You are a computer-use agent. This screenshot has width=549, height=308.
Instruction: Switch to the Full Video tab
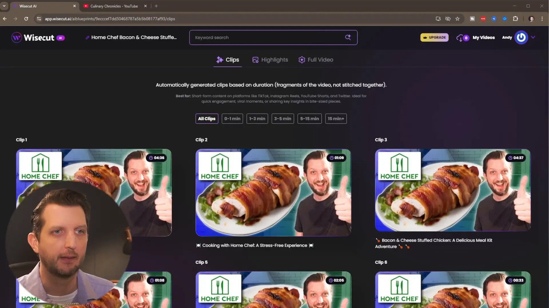(x=316, y=60)
